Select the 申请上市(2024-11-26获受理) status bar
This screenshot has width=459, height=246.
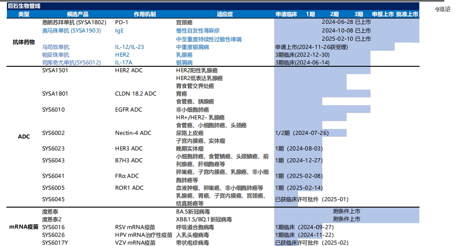[312, 47]
